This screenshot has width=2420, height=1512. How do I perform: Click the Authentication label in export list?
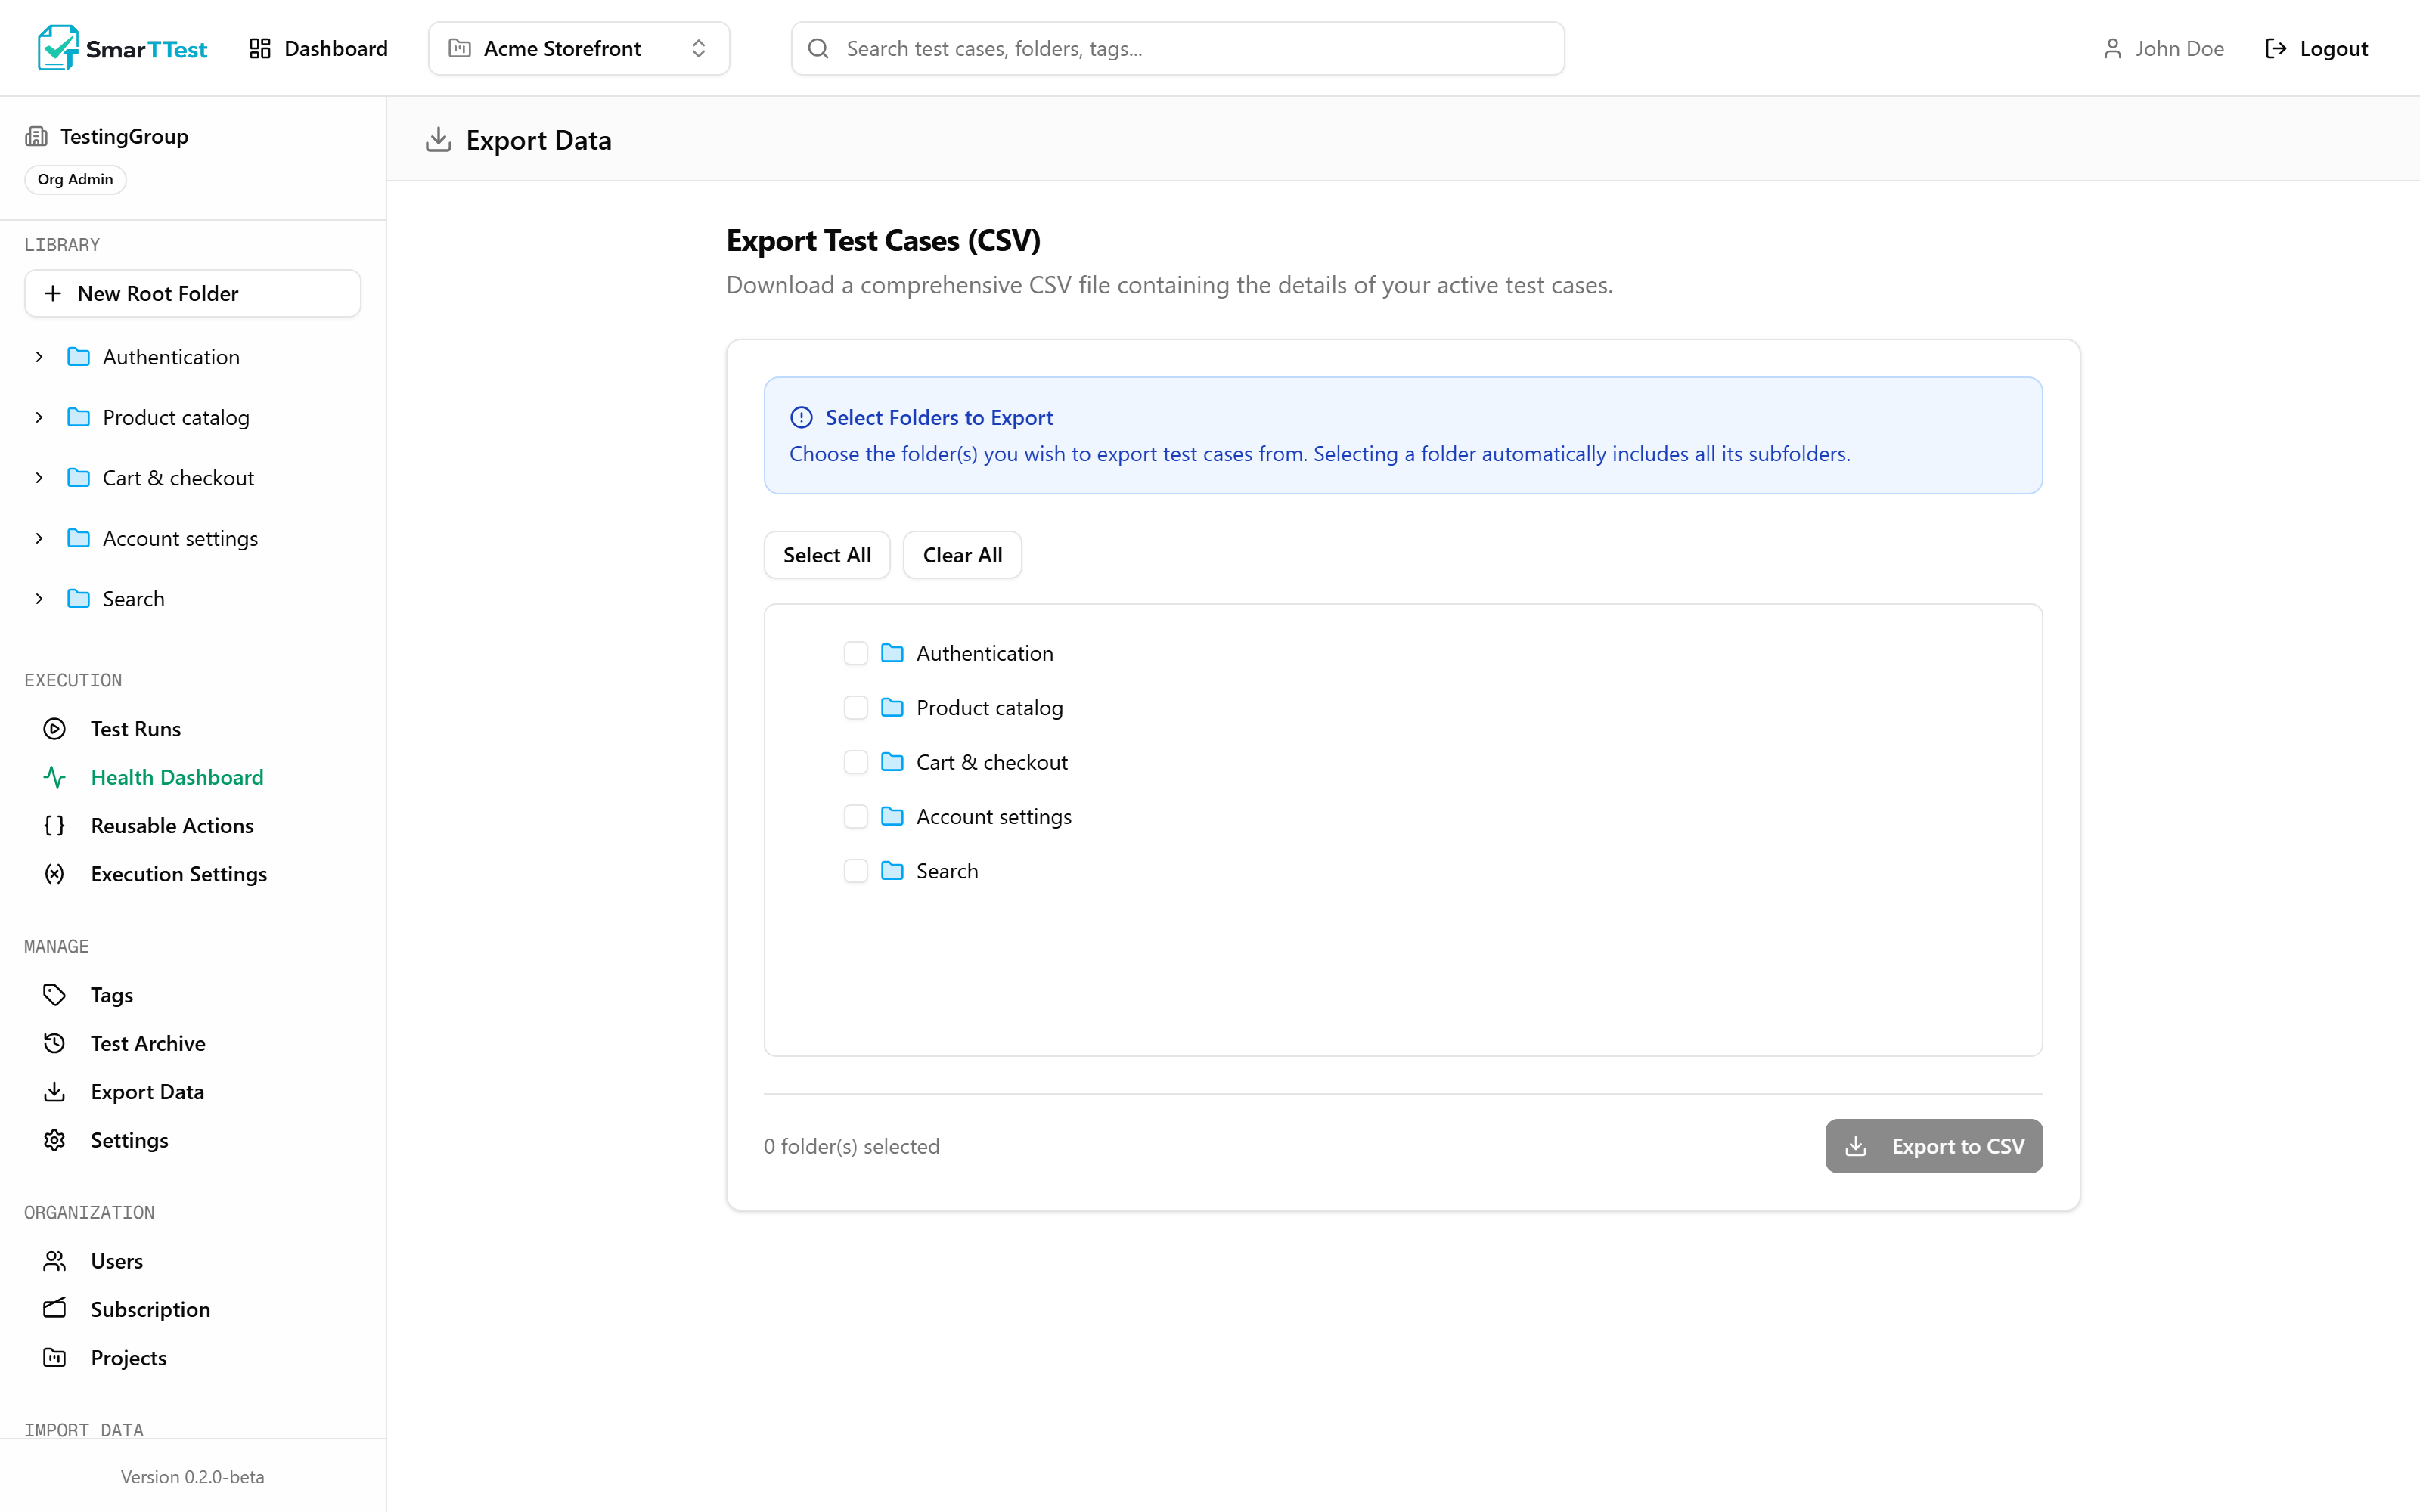pos(985,653)
